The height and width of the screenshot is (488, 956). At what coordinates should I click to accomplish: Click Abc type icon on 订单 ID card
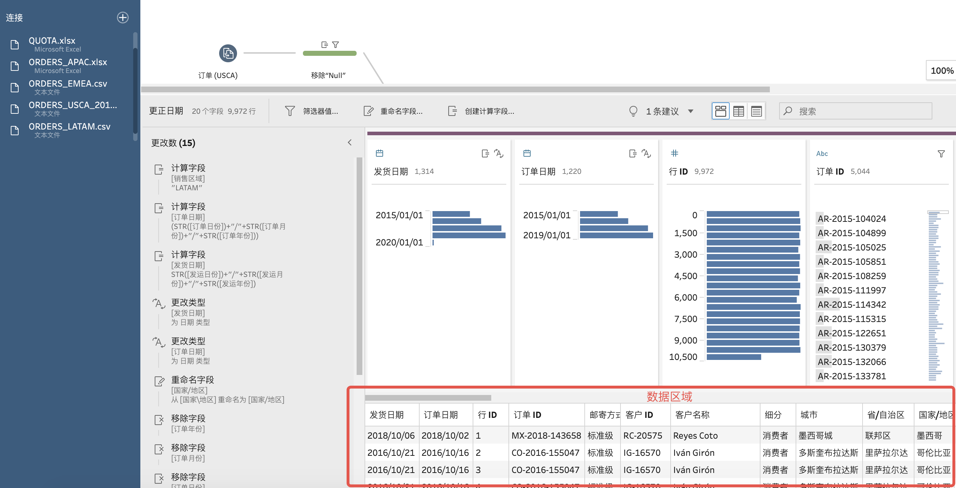tap(822, 153)
